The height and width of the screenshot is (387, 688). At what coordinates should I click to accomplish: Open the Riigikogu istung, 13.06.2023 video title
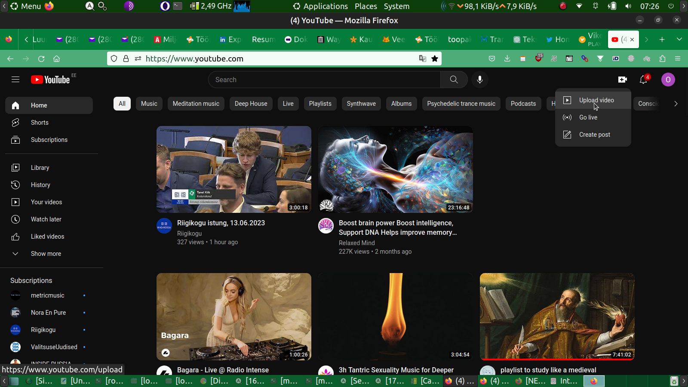tap(221, 223)
